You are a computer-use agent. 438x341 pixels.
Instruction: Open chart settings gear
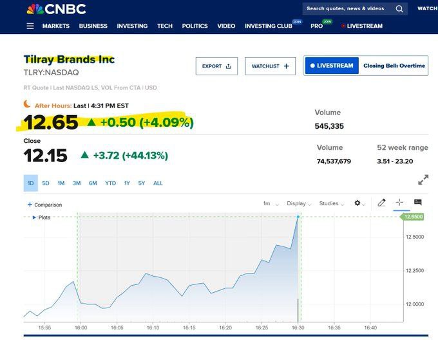357,203
